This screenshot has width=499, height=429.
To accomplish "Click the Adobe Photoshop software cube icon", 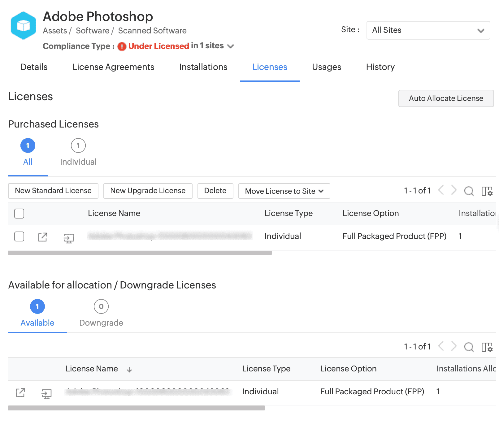I will [23, 26].
